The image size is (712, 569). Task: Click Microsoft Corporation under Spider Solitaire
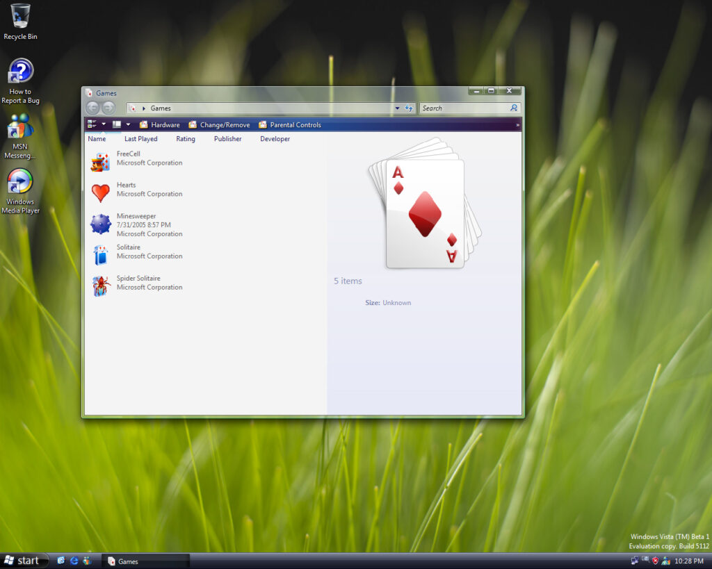point(149,287)
